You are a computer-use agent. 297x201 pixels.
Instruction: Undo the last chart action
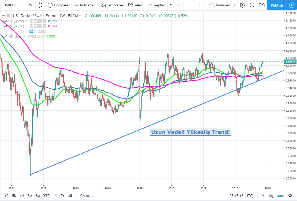click(x=172, y=5)
